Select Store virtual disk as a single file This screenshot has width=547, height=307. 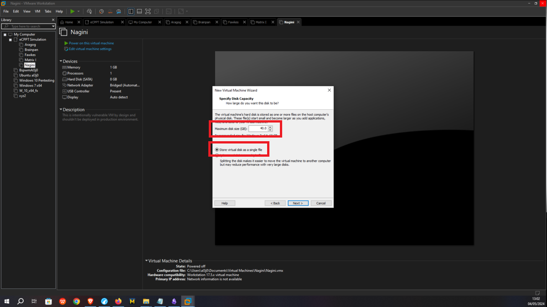coord(238,150)
